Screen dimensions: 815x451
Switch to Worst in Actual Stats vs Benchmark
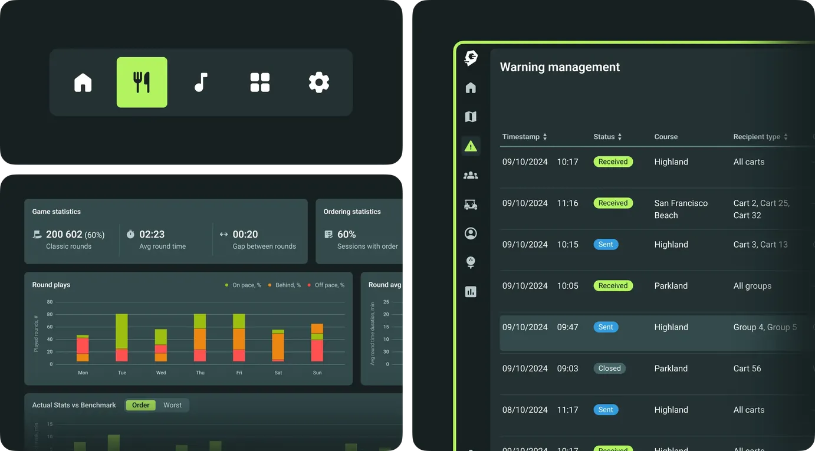(172, 405)
